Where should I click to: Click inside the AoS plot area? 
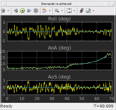59,88
